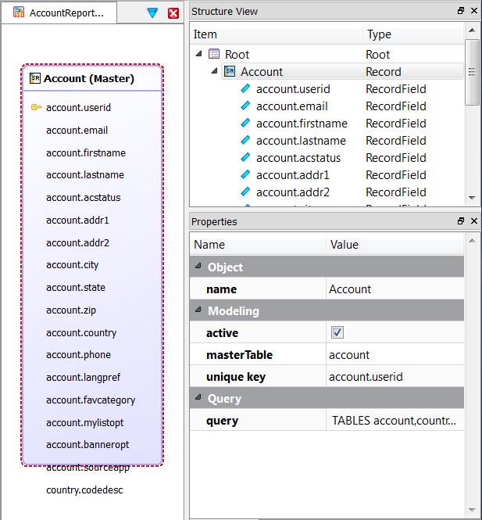Screen dimensions: 482x520
Task: Click the key icon next to account.userid
Action: [36, 107]
